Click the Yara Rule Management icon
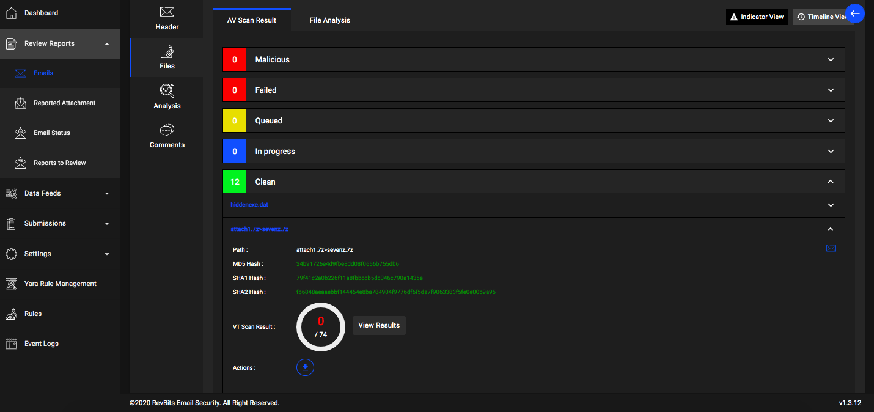Screen dimensions: 874x412 point(12,284)
